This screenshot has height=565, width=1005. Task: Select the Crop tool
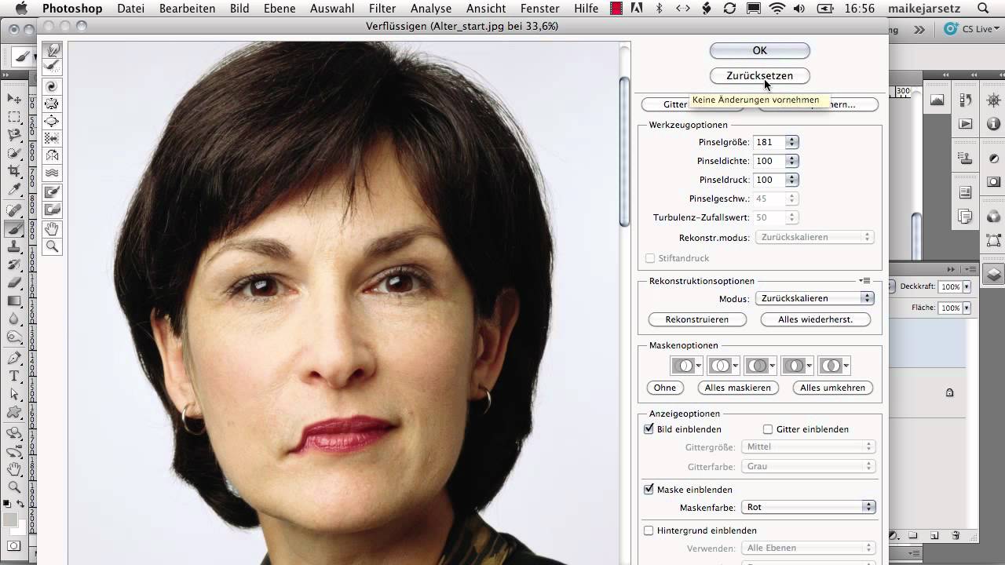click(x=14, y=171)
